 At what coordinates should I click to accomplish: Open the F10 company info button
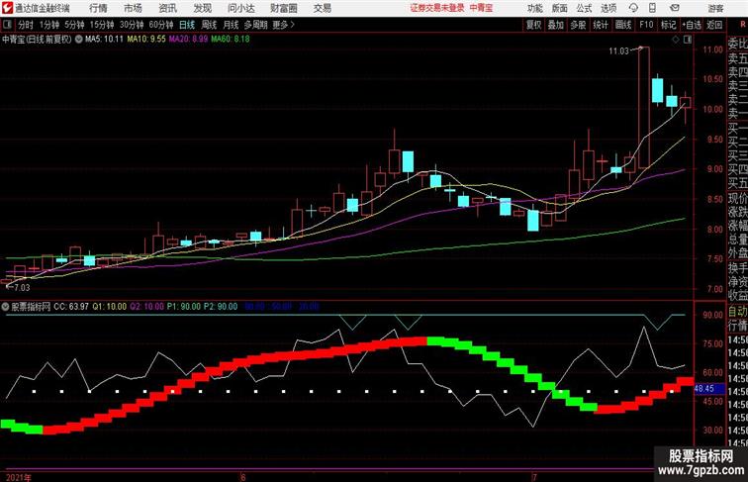click(x=646, y=25)
